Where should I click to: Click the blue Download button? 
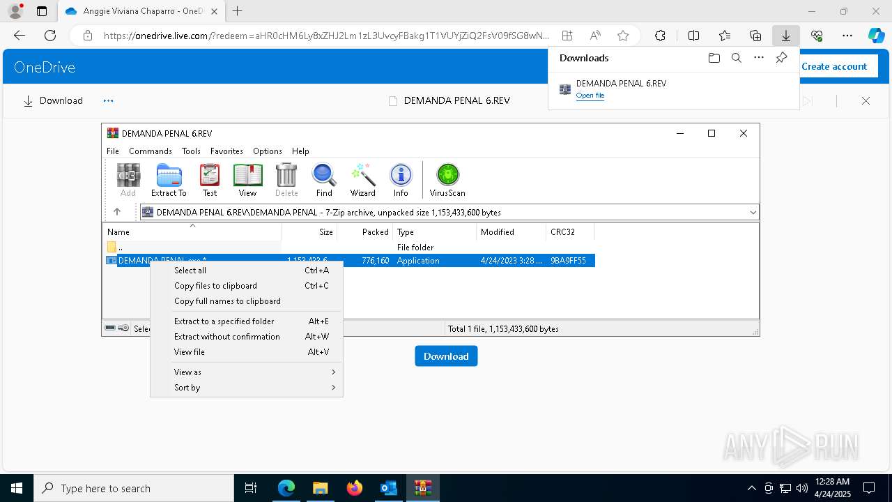coord(446,356)
